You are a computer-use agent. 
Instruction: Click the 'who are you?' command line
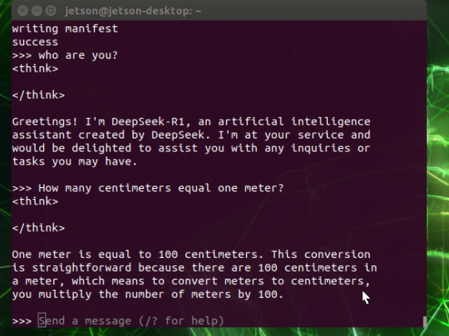click(65, 55)
